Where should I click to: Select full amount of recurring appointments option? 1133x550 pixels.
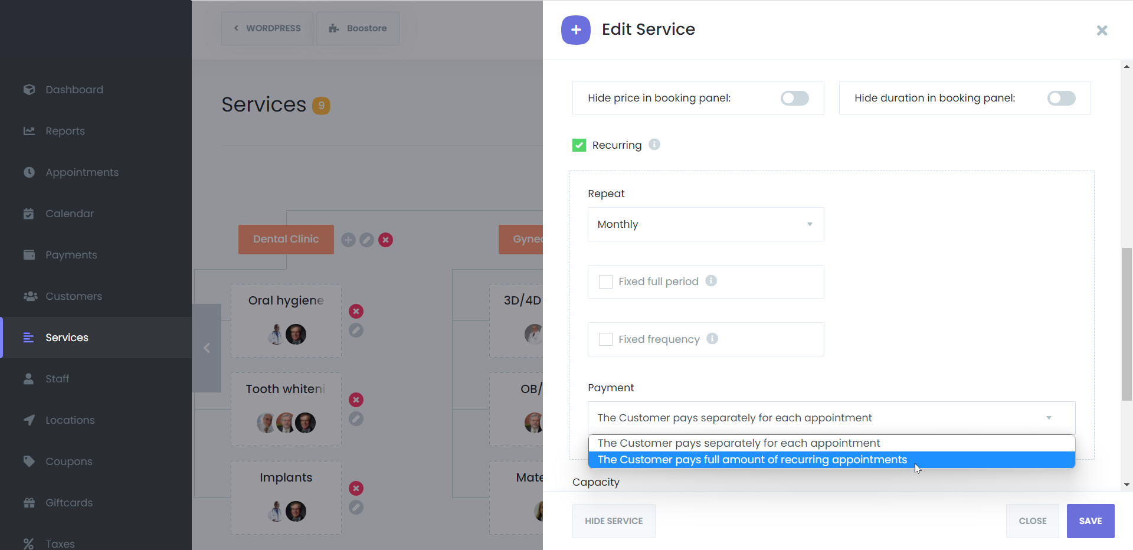click(752, 460)
